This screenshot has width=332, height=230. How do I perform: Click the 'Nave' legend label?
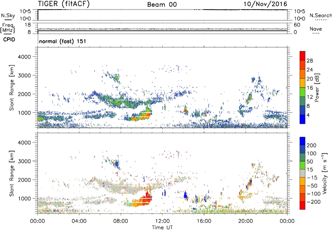[316, 29]
